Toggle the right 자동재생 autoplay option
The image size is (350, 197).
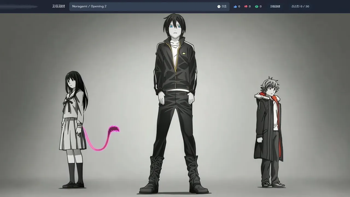click(275, 6)
